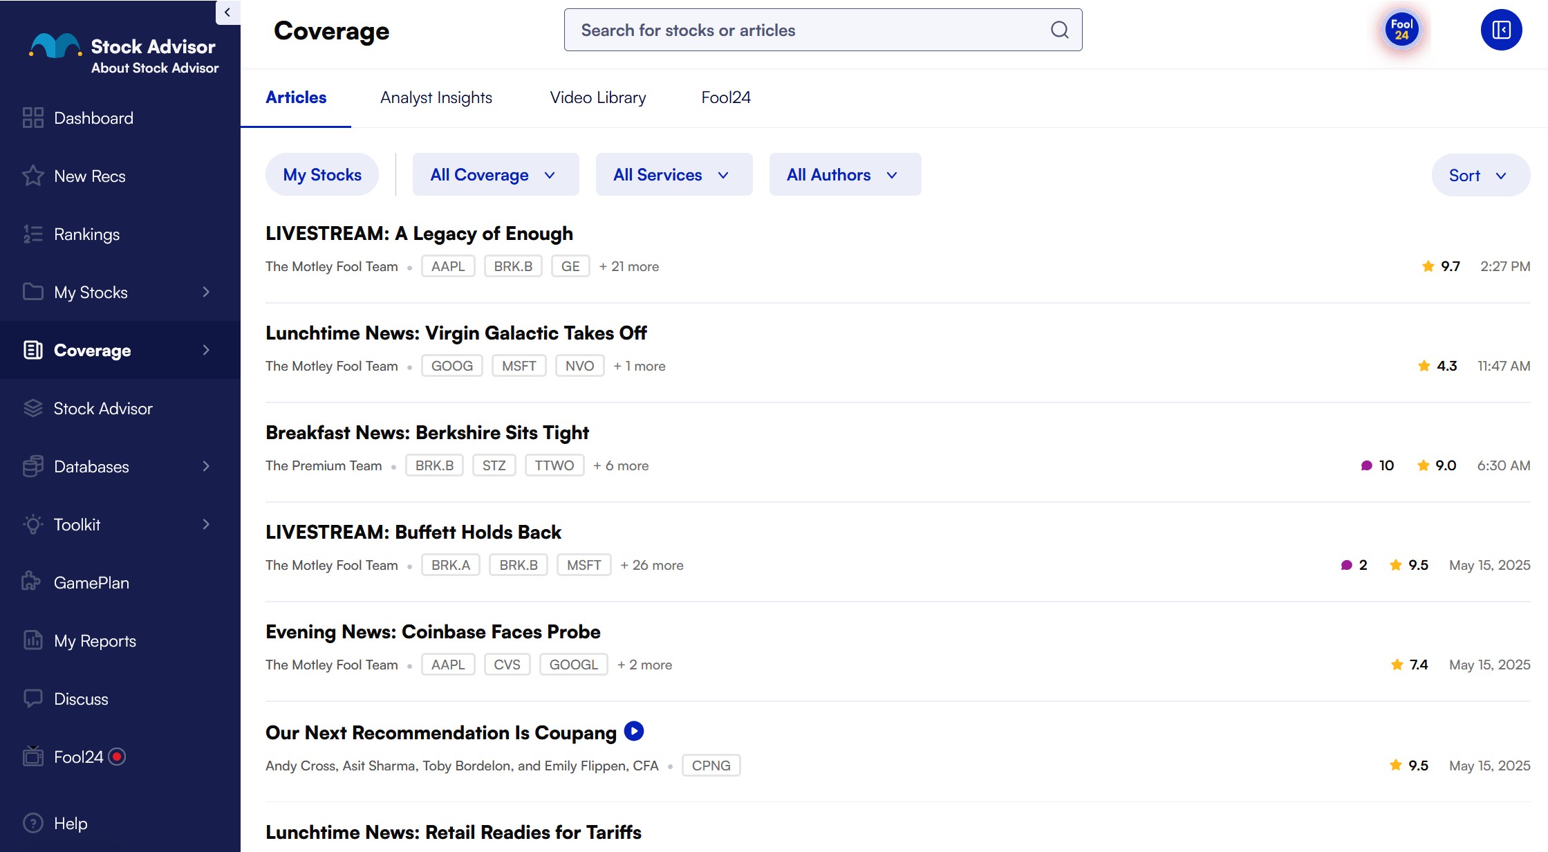Collapse the sidebar with arrow icon
The image size is (1548, 852).
[x=227, y=12]
